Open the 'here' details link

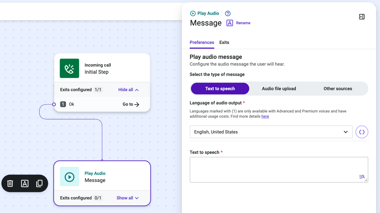point(265,116)
